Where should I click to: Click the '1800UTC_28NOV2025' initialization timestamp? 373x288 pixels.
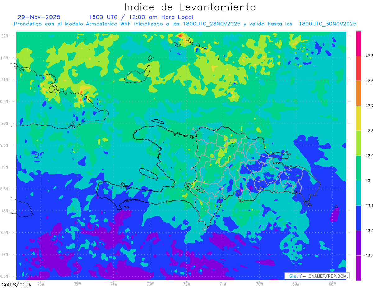(212, 24)
